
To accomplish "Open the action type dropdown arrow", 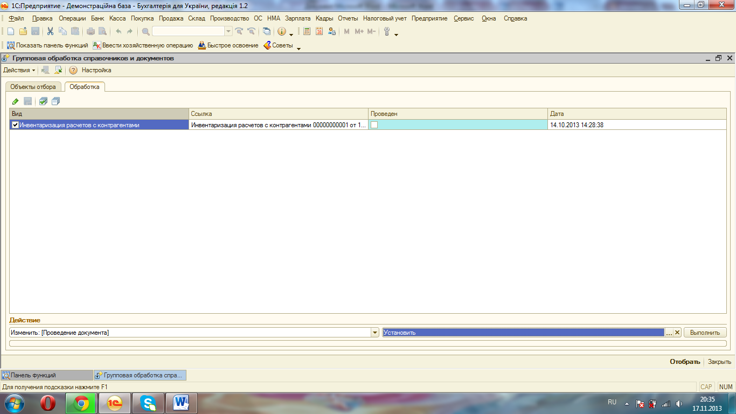I will (375, 333).
